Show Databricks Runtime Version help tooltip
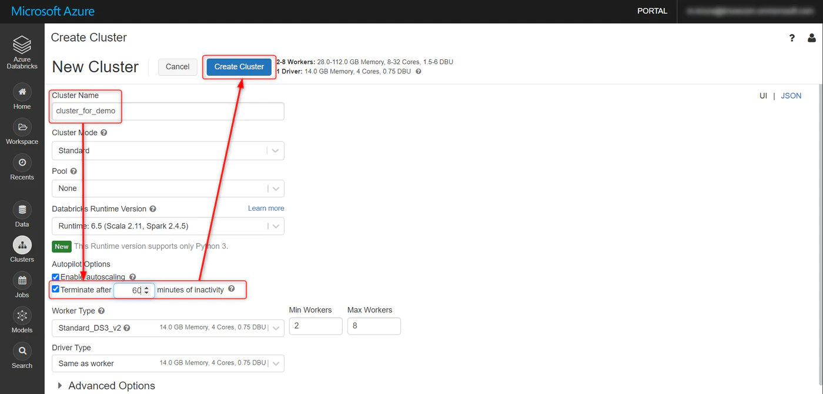The height and width of the screenshot is (394, 823). coord(153,209)
